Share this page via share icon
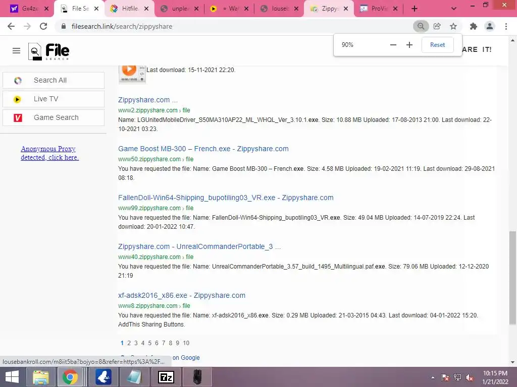This screenshot has height=387, width=517. coord(437,26)
